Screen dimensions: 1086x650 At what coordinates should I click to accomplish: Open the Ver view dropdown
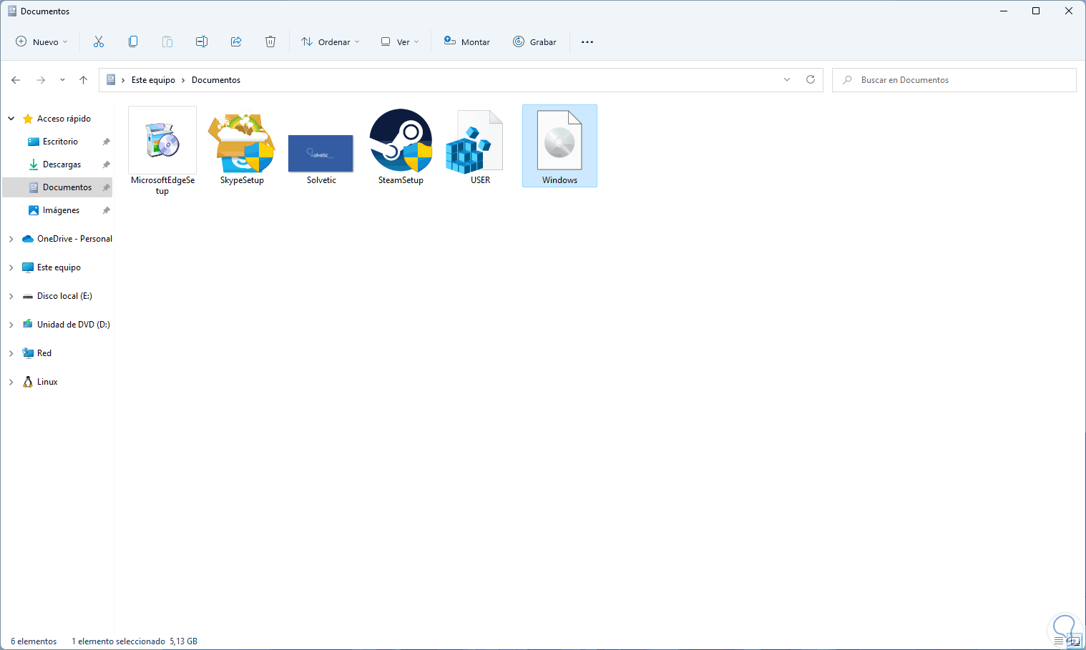400,42
